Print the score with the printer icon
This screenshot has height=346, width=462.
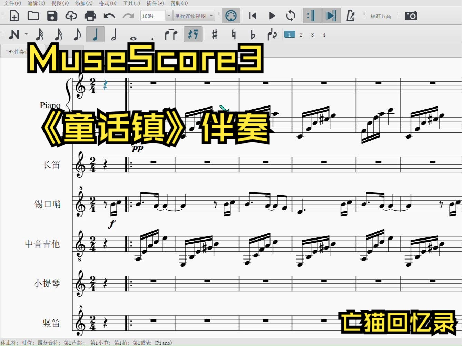click(x=90, y=16)
